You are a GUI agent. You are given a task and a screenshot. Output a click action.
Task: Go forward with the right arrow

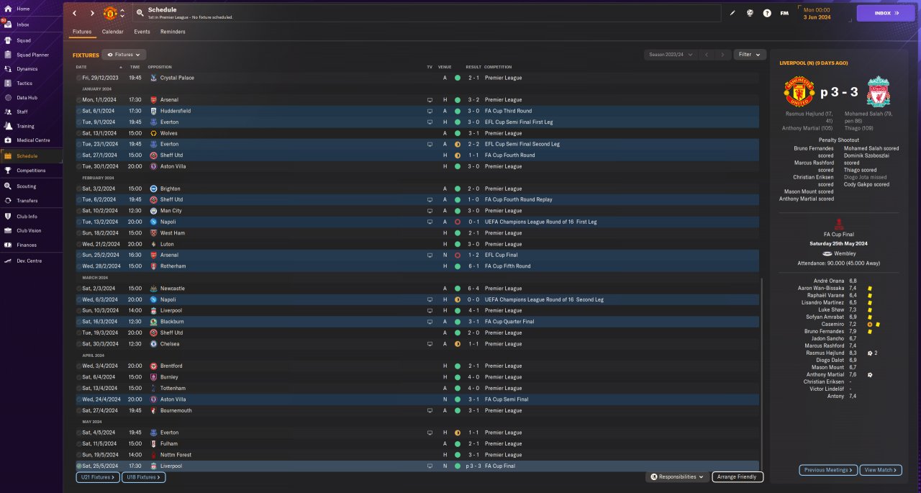(92, 13)
